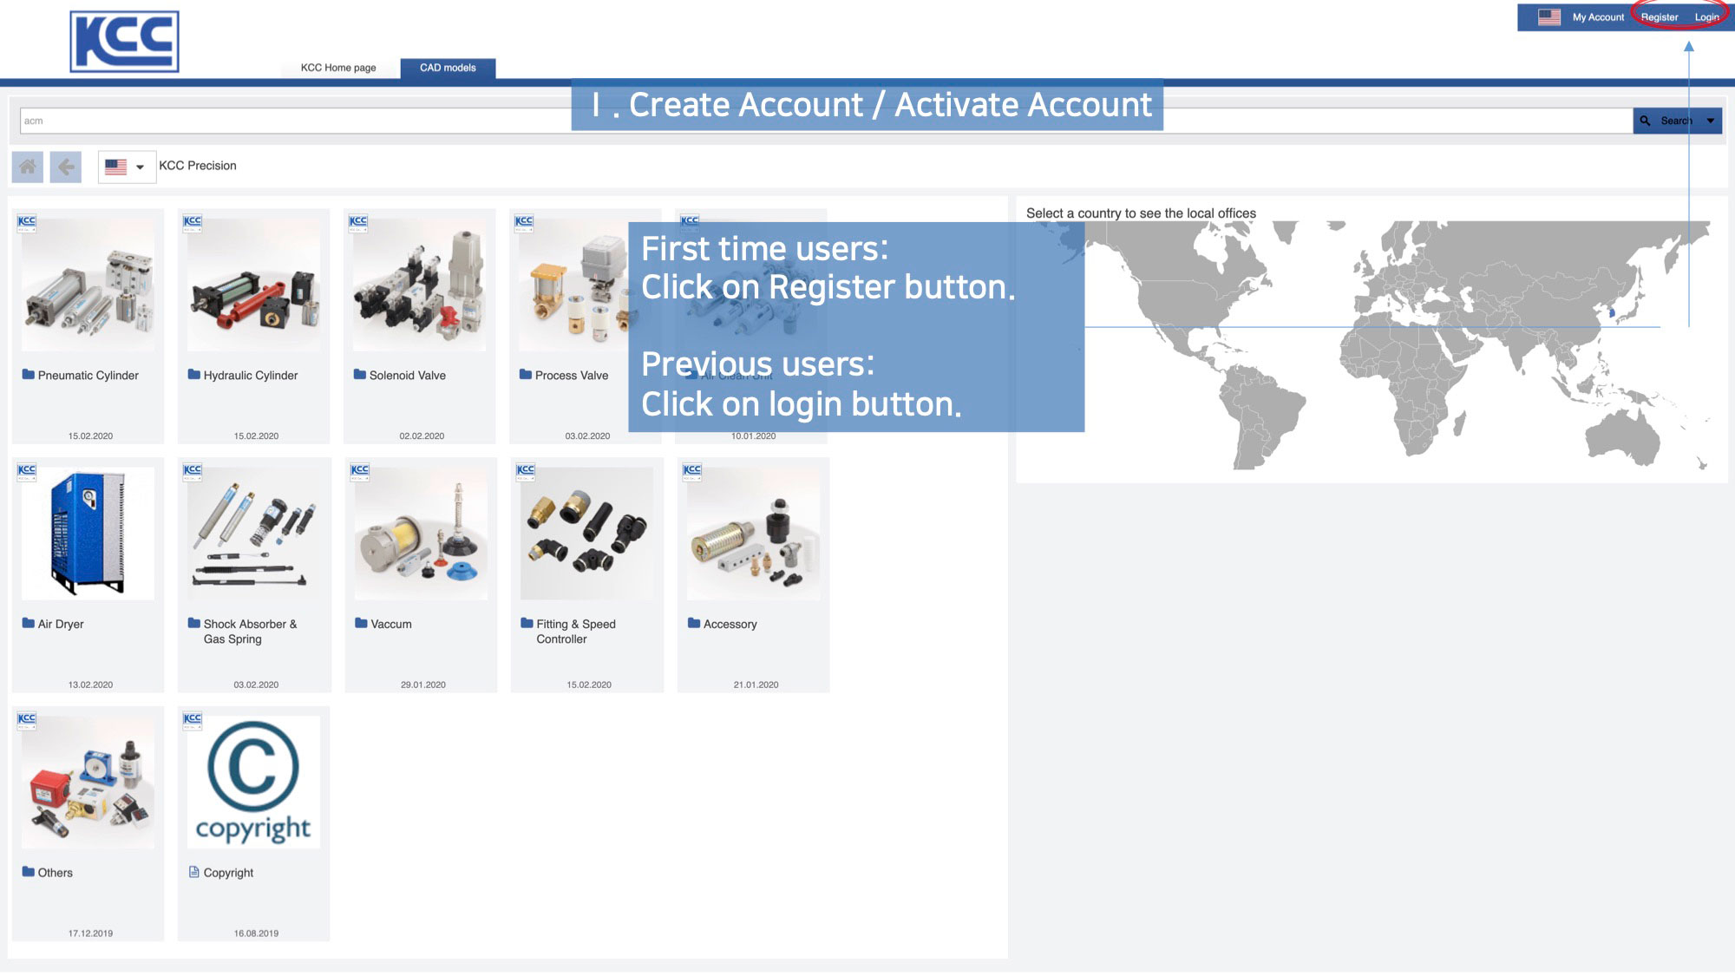Click the Register button
Image resolution: width=1735 pixels, height=976 pixels.
1660,16
